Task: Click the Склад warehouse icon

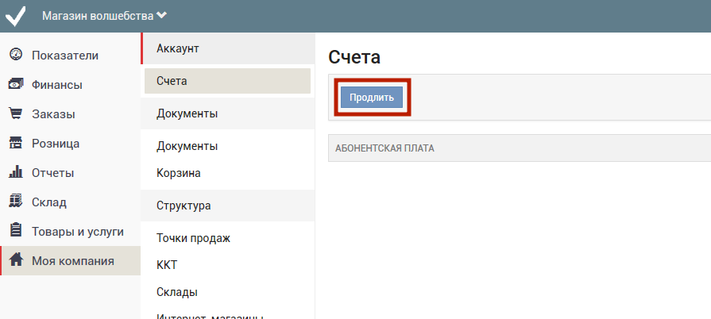Action: tap(15, 202)
